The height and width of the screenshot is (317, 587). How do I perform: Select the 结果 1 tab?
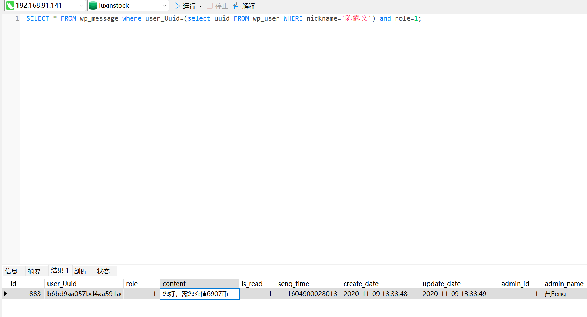[x=60, y=270]
